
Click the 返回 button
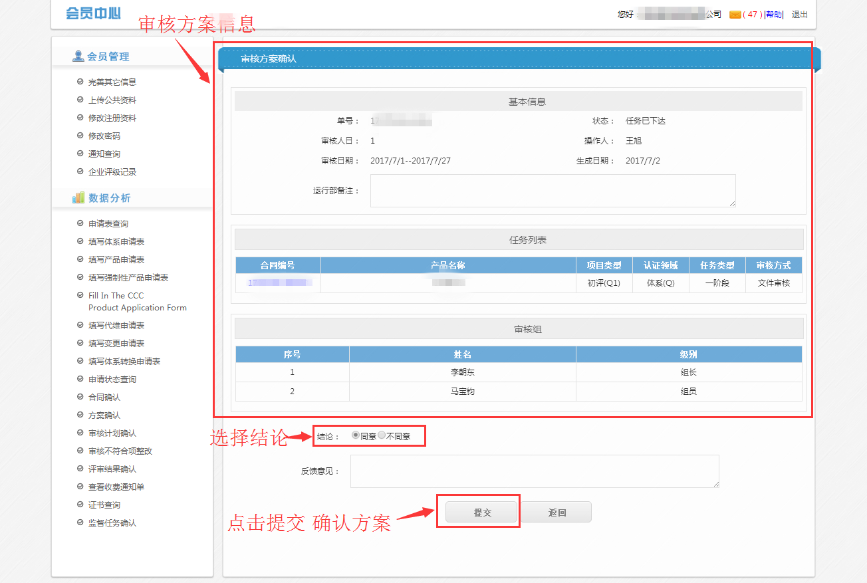click(x=557, y=512)
